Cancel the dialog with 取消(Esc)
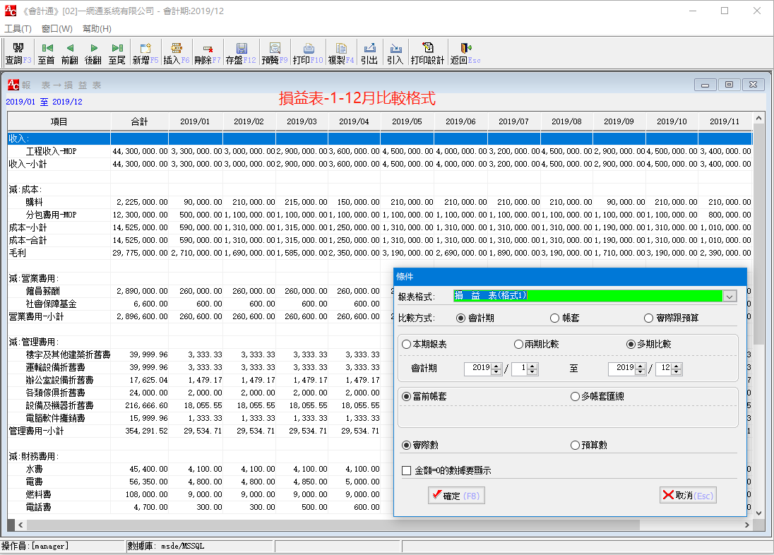 click(687, 495)
